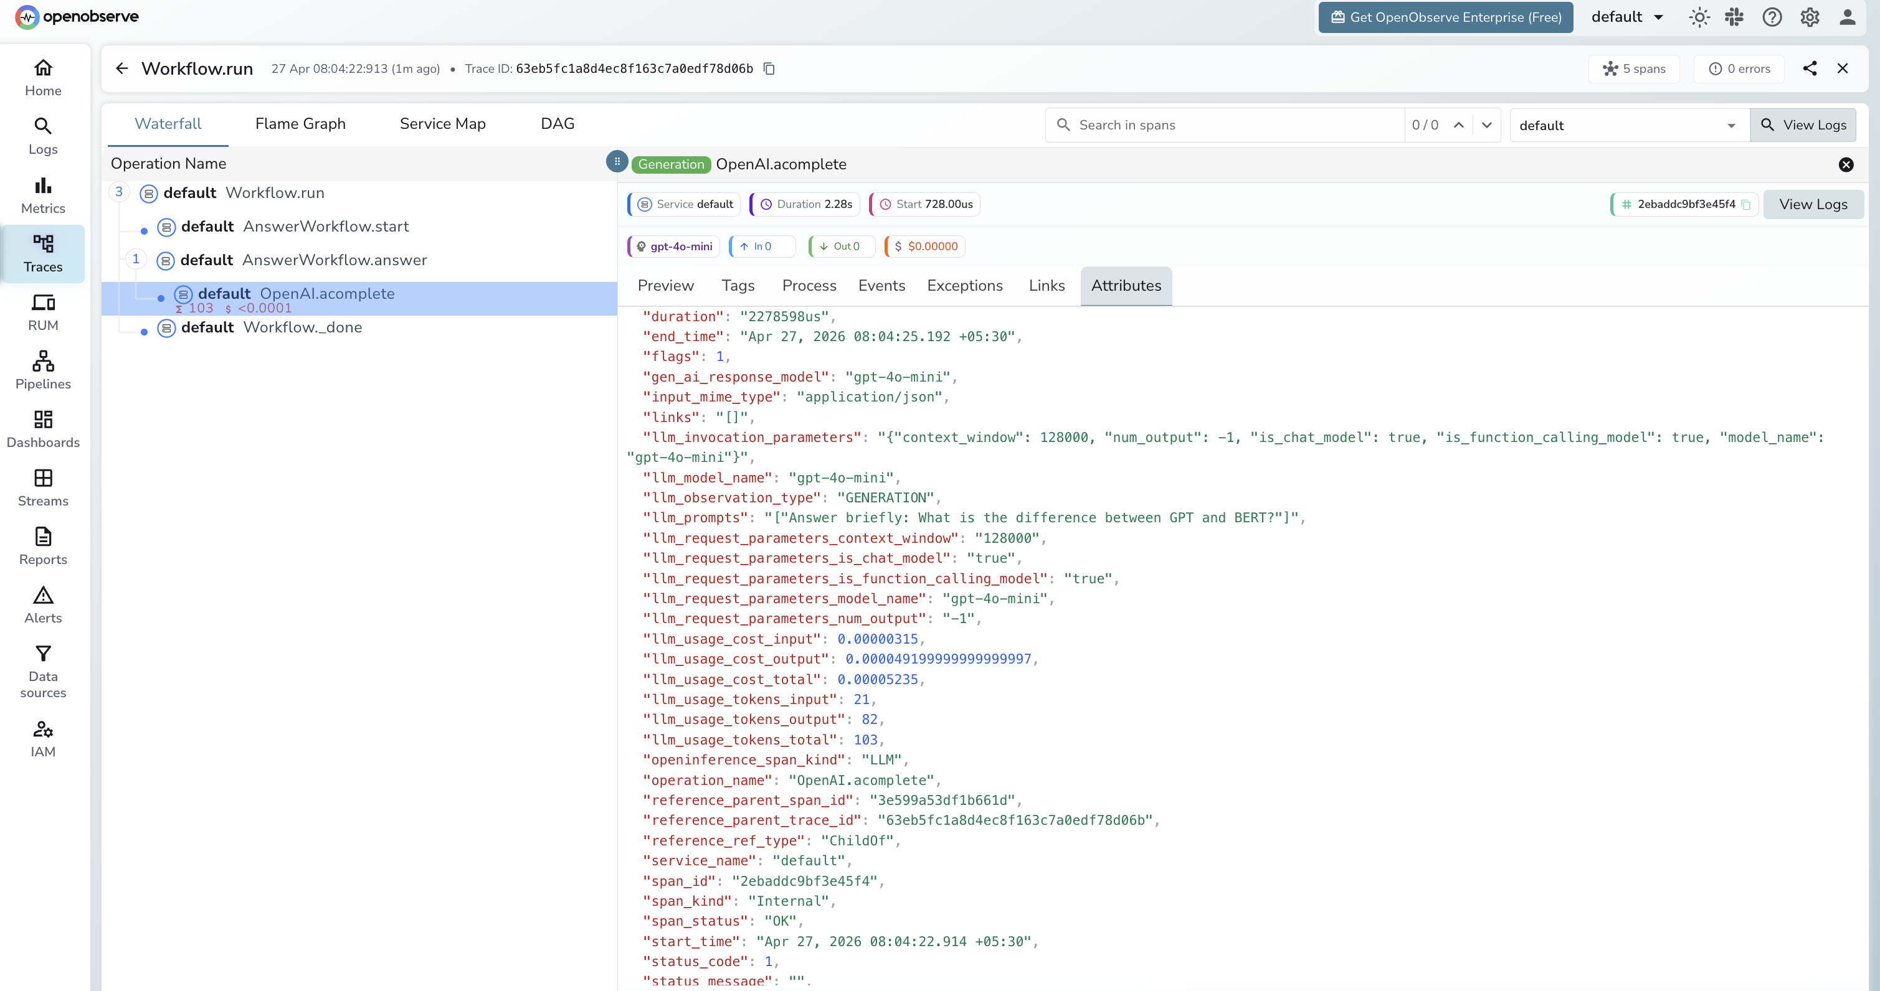Click Get OpenObserve Enterprise (Free)

(x=1445, y=17)
